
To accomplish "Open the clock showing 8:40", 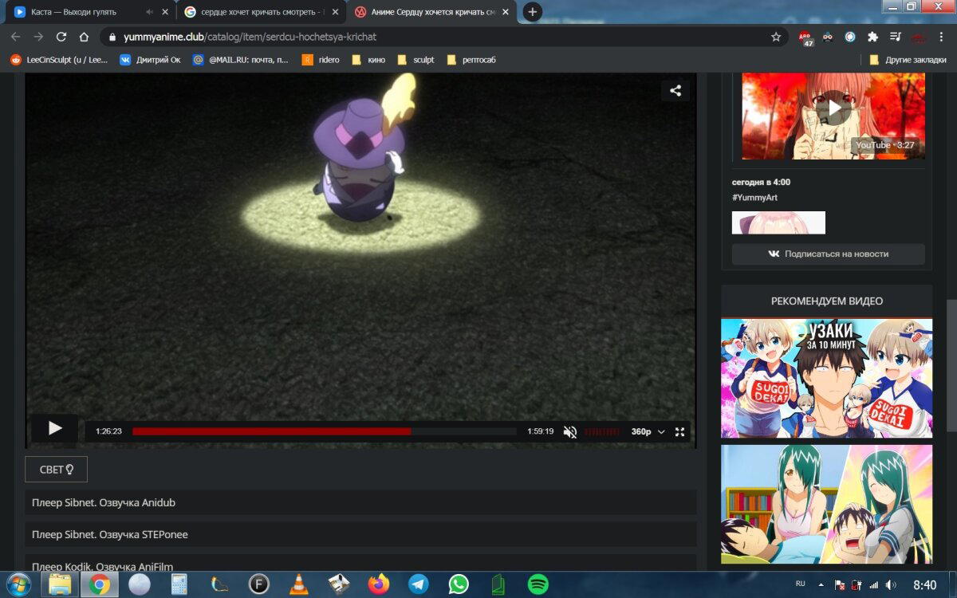I will coord(925,585).
